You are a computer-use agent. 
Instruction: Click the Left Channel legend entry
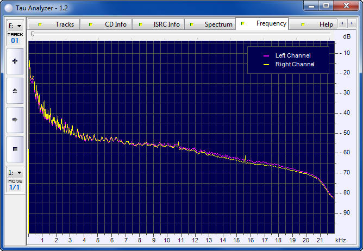287,55
